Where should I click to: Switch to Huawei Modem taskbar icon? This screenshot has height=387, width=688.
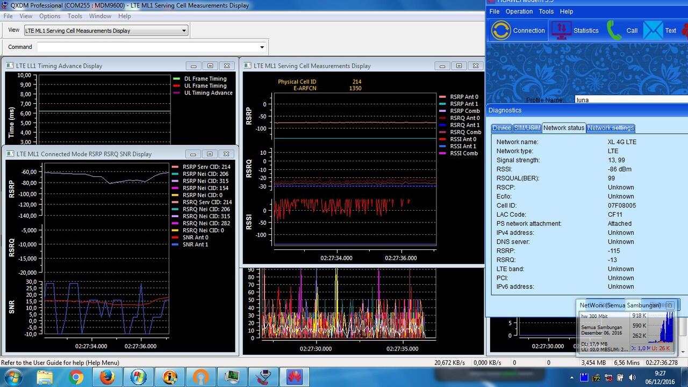click(x=295, y=377)
